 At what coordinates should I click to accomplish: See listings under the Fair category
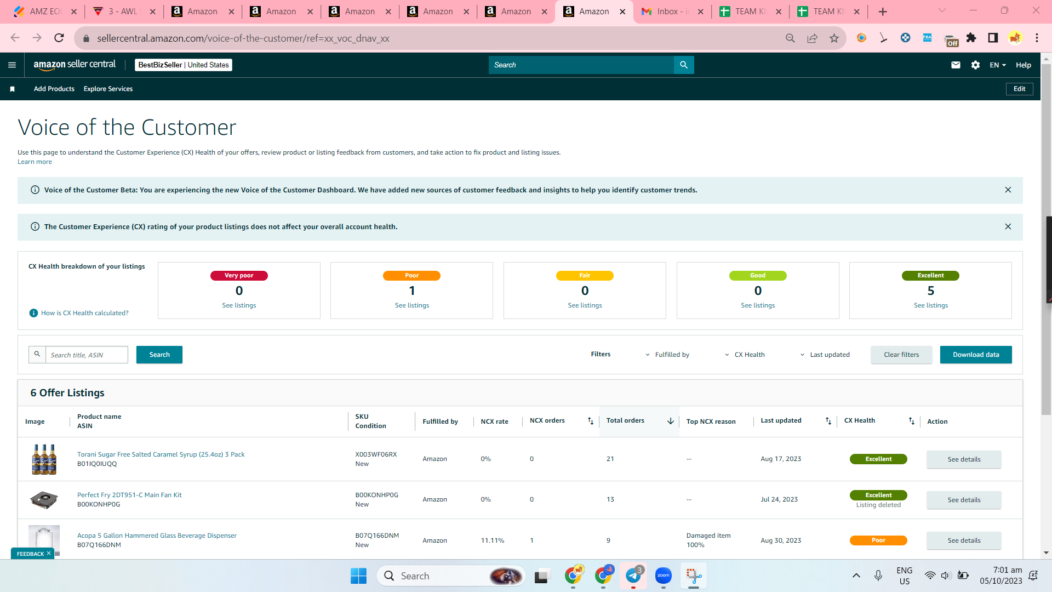(585, 305)
